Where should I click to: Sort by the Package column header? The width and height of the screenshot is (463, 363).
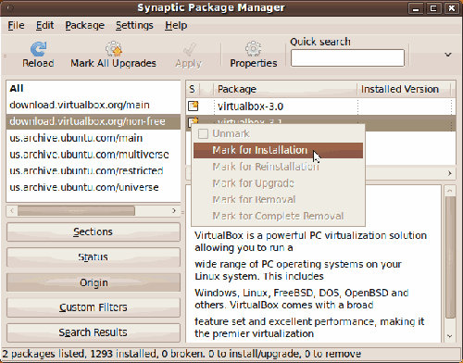[x=285, y=89]
